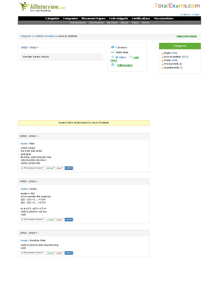The image size is (219, 292).
Task: Open the TotalExams.com logo link
Action: coord(177,6)
